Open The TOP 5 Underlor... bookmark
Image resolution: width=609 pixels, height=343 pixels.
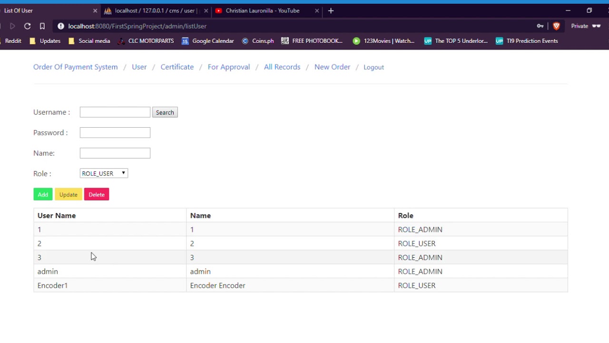(x=456, y=41)
